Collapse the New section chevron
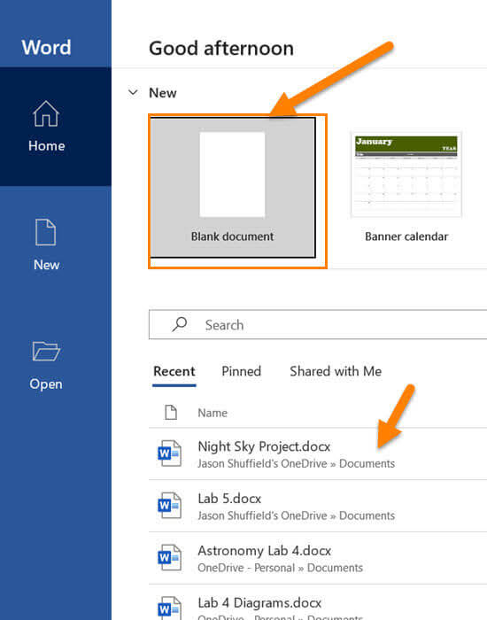This screenshot has height=620, width=487. click(x=133, y=92)
